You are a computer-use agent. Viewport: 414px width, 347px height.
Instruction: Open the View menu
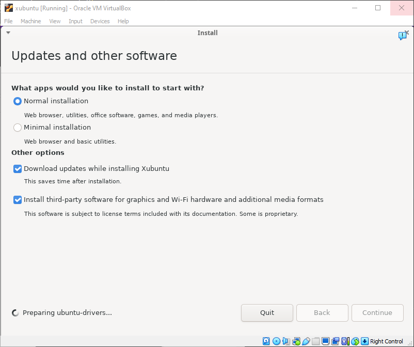click(55, 21)
